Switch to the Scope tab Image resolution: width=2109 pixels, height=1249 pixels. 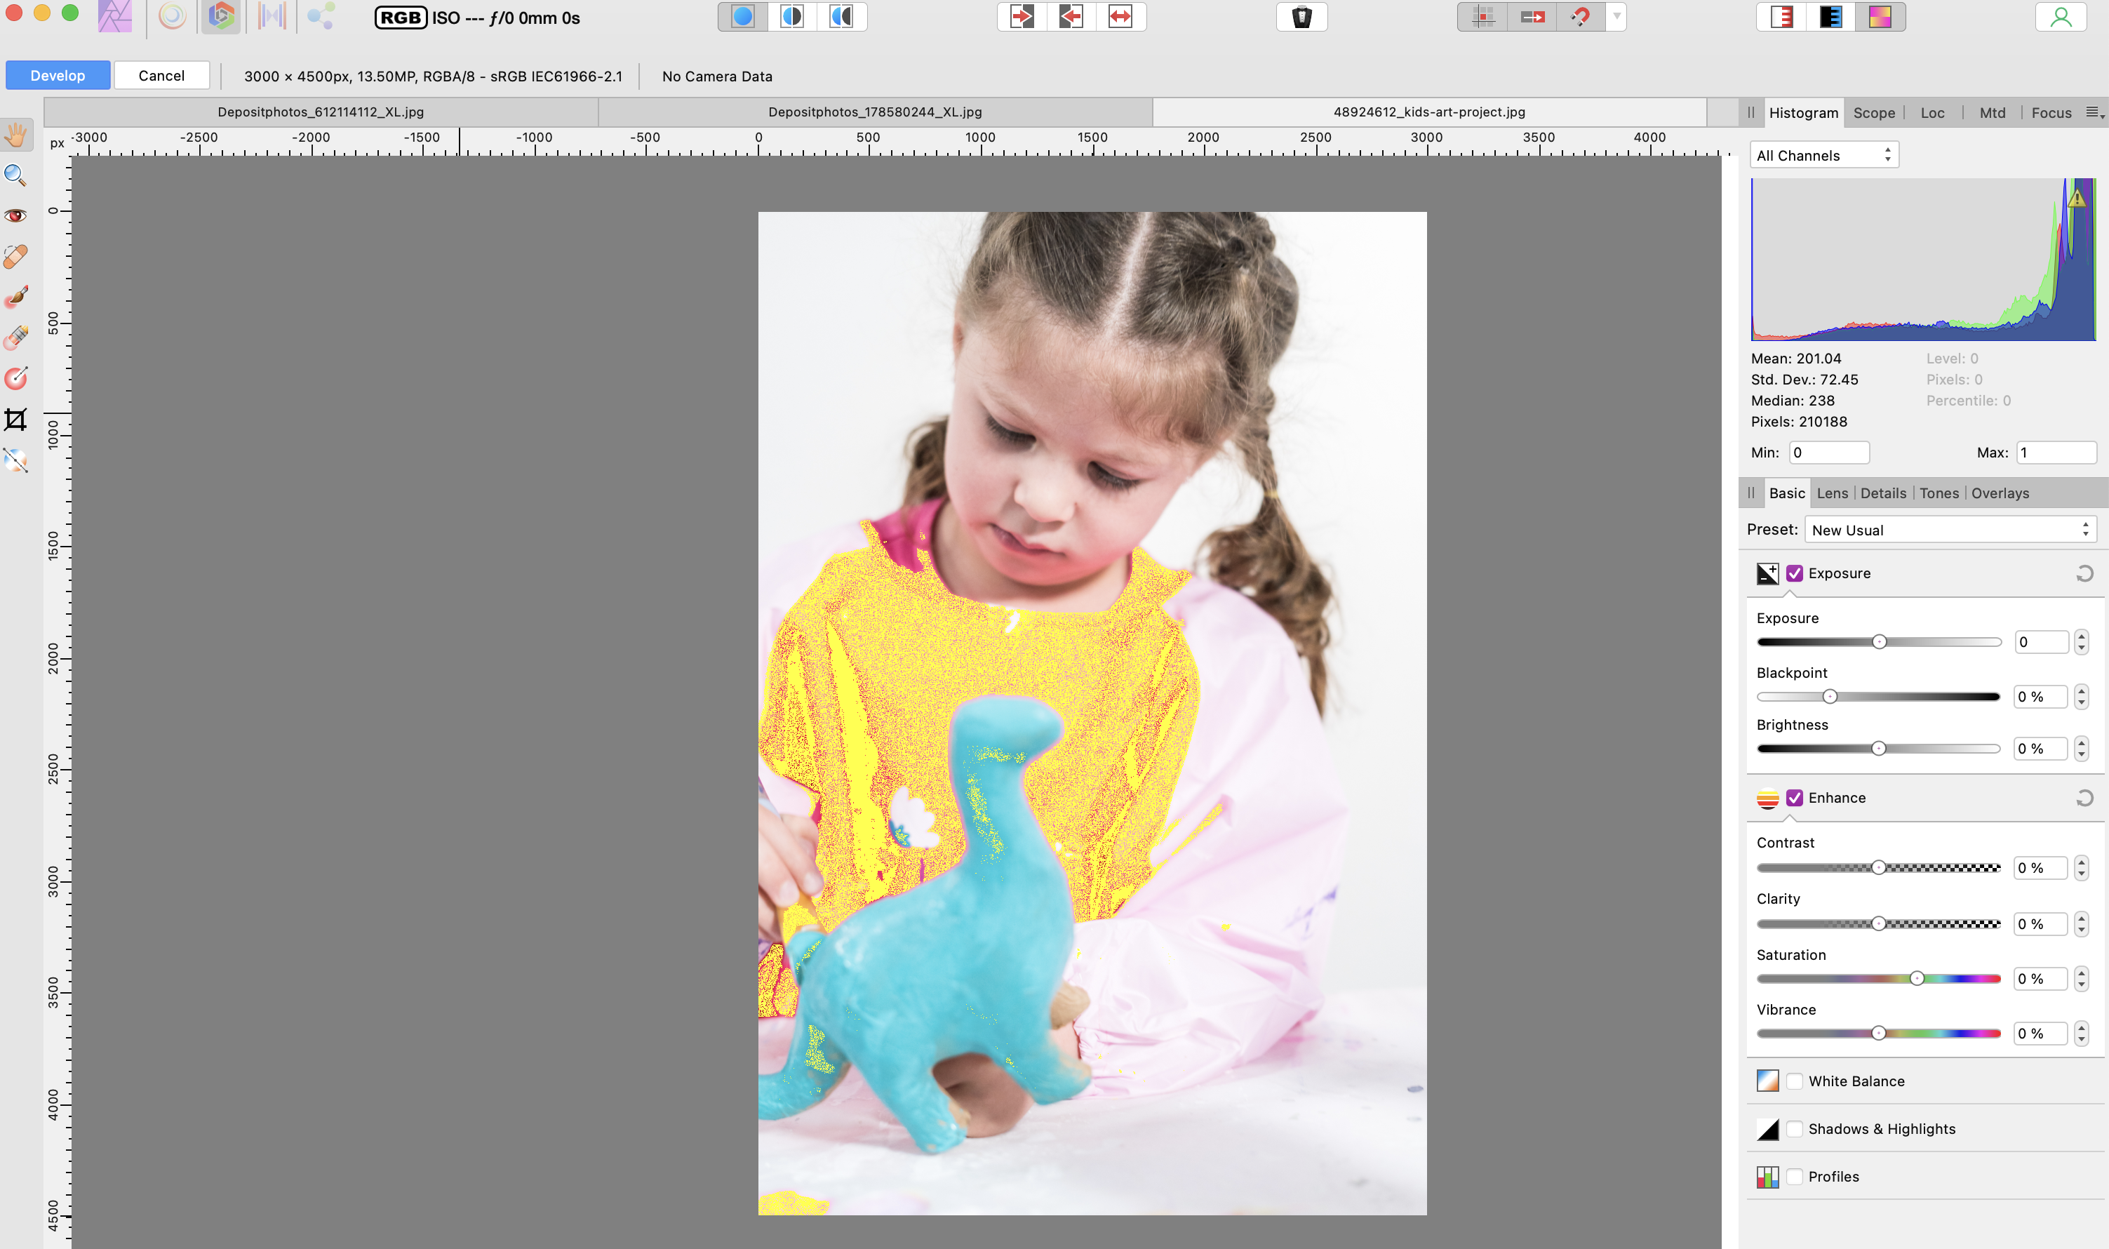[1873, 113]
